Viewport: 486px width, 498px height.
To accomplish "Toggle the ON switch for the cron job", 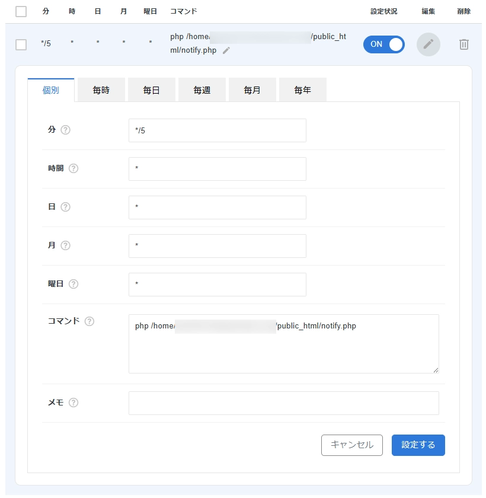I will (x=383, y=44).
